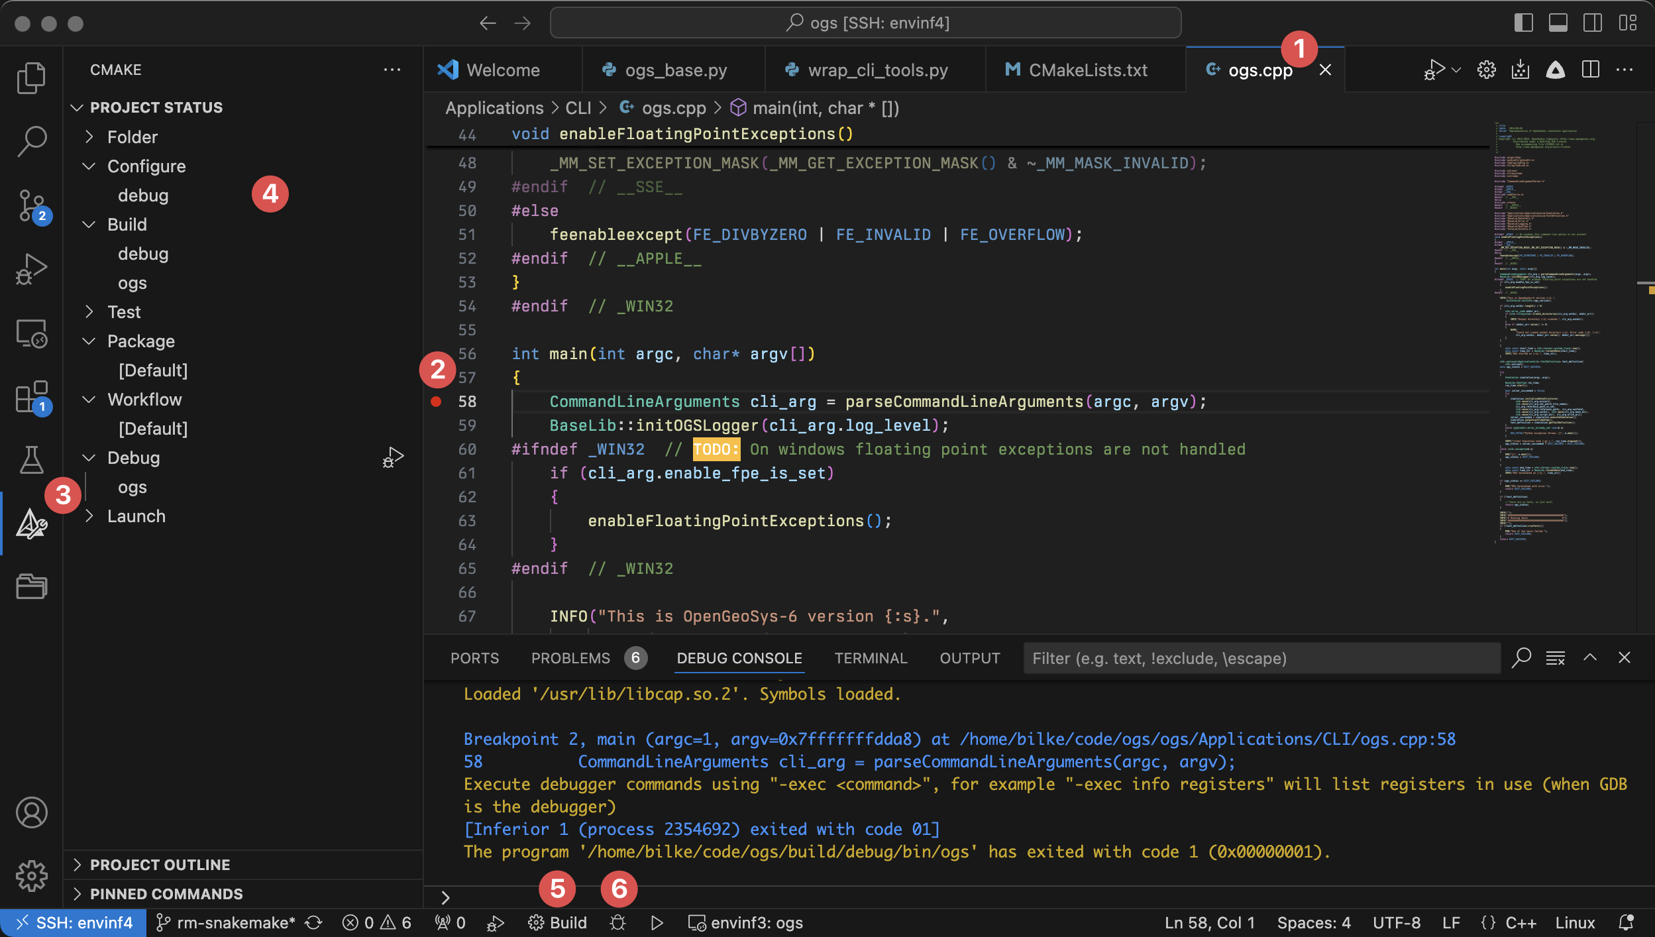Click the Source Control icon in sidebar

30,210
